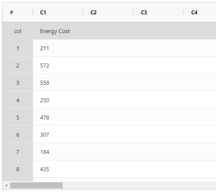Select the col row label
Image resolution: width=216 pixels, height=192 pixels.
point(18,31)
